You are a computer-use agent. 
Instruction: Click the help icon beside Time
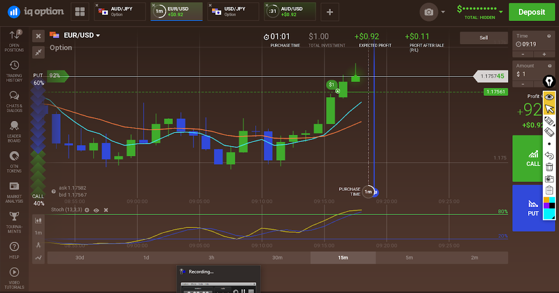click(x=549, y=36)
